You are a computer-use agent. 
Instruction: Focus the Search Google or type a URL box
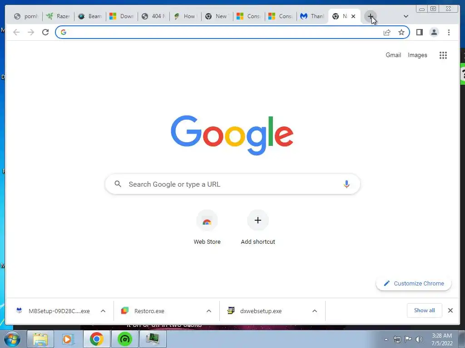click(x=232, y=184)
